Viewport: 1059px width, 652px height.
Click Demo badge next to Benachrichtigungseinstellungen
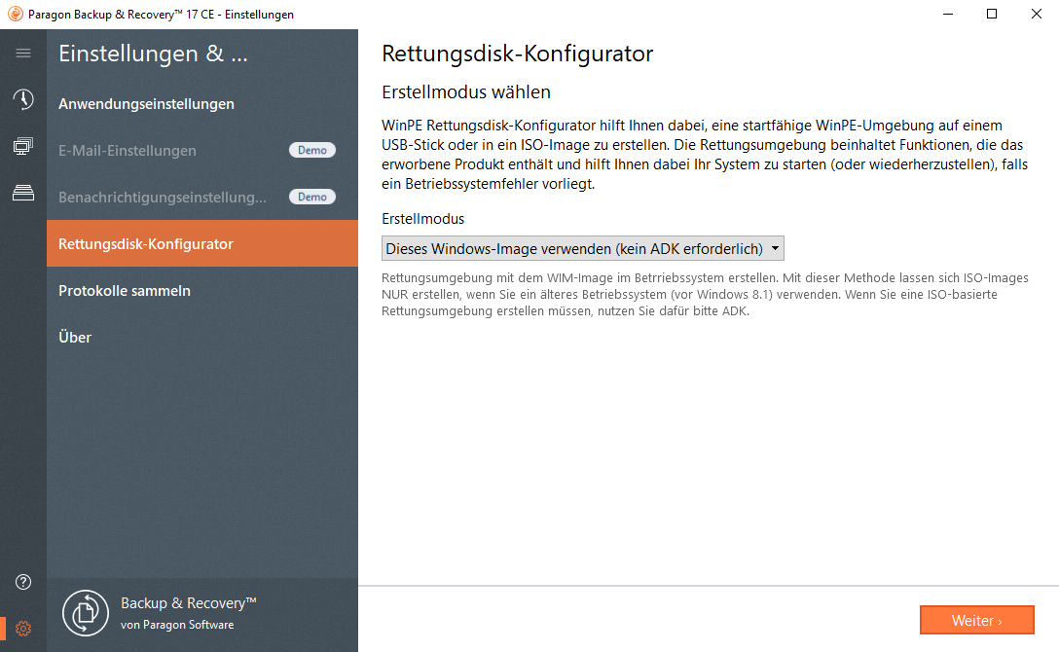coord(312,197)
